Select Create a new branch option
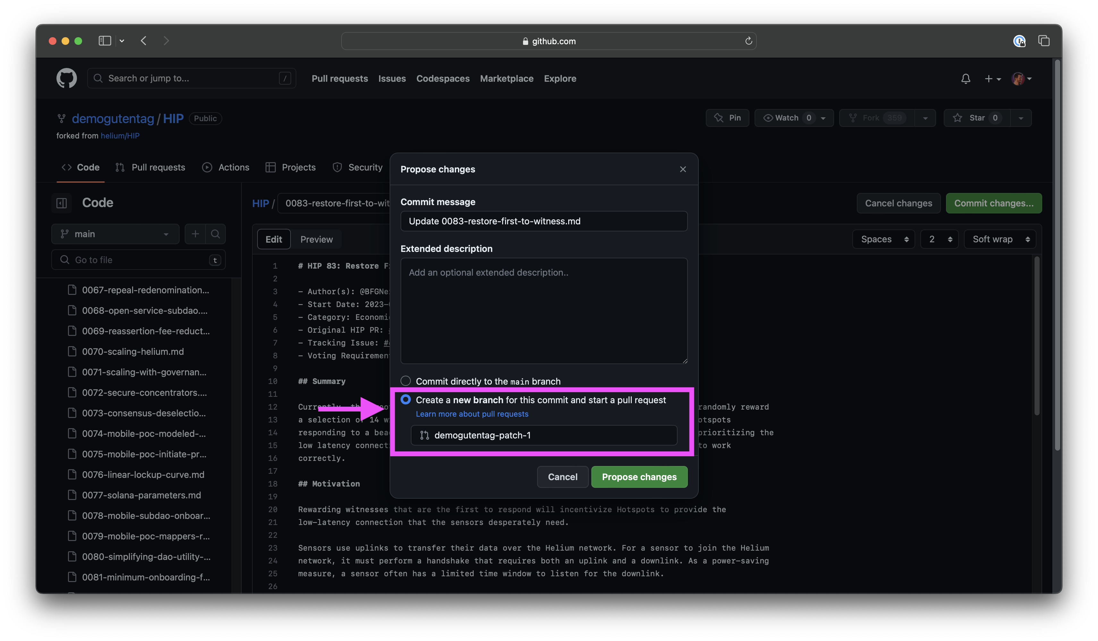This screenshot has height=641, width=1098. tap(406, 400)
